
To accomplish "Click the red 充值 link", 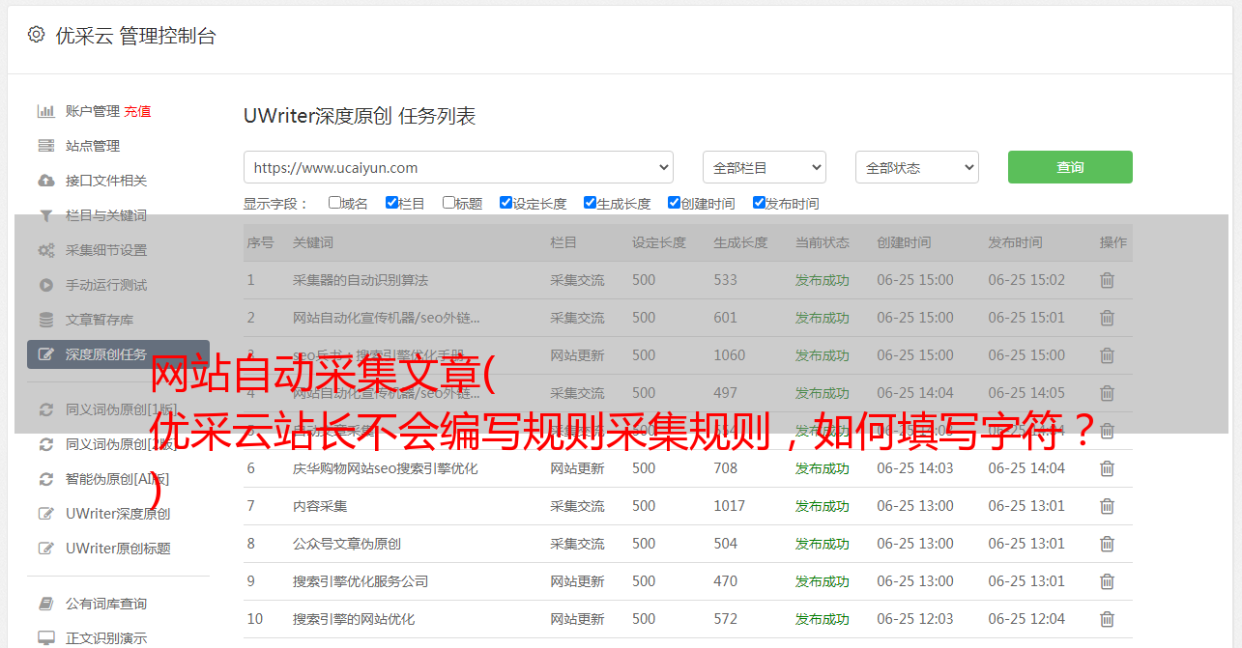I will pos(137,111).
